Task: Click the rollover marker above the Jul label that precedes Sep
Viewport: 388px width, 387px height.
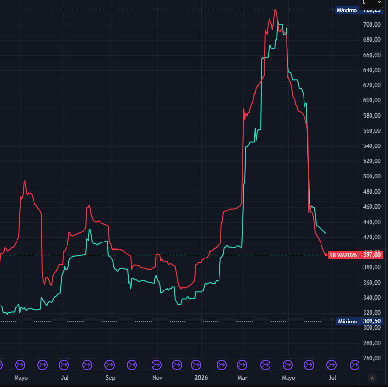Action: 64,365
